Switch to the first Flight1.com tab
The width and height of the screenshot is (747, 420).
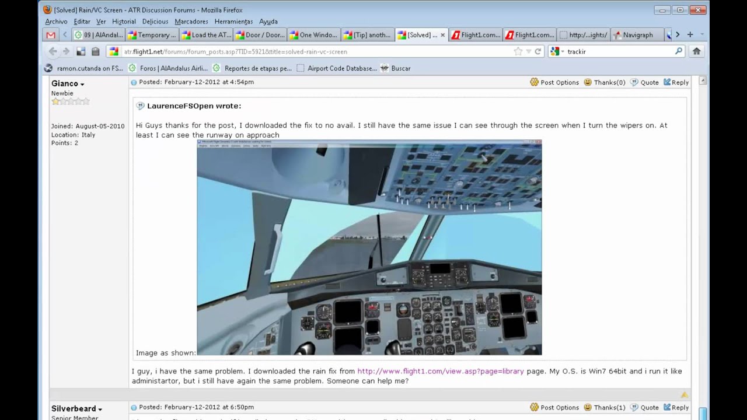[476, 35]
